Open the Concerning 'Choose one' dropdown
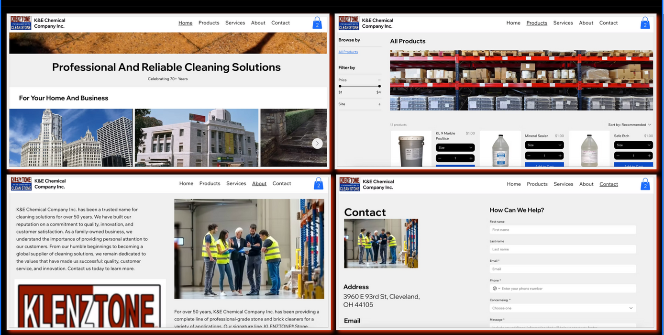 click(x=562, y=308)
